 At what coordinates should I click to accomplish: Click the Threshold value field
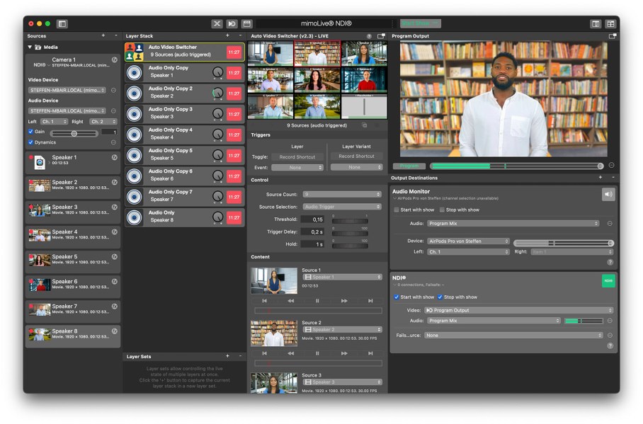313,219
